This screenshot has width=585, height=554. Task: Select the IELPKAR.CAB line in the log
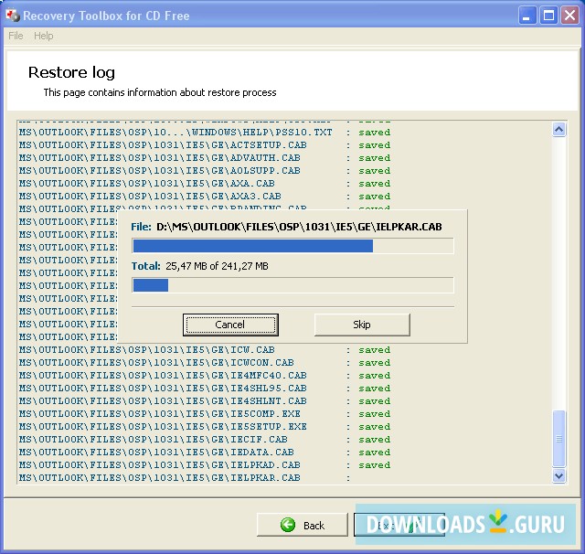click(x=185, y=478)
